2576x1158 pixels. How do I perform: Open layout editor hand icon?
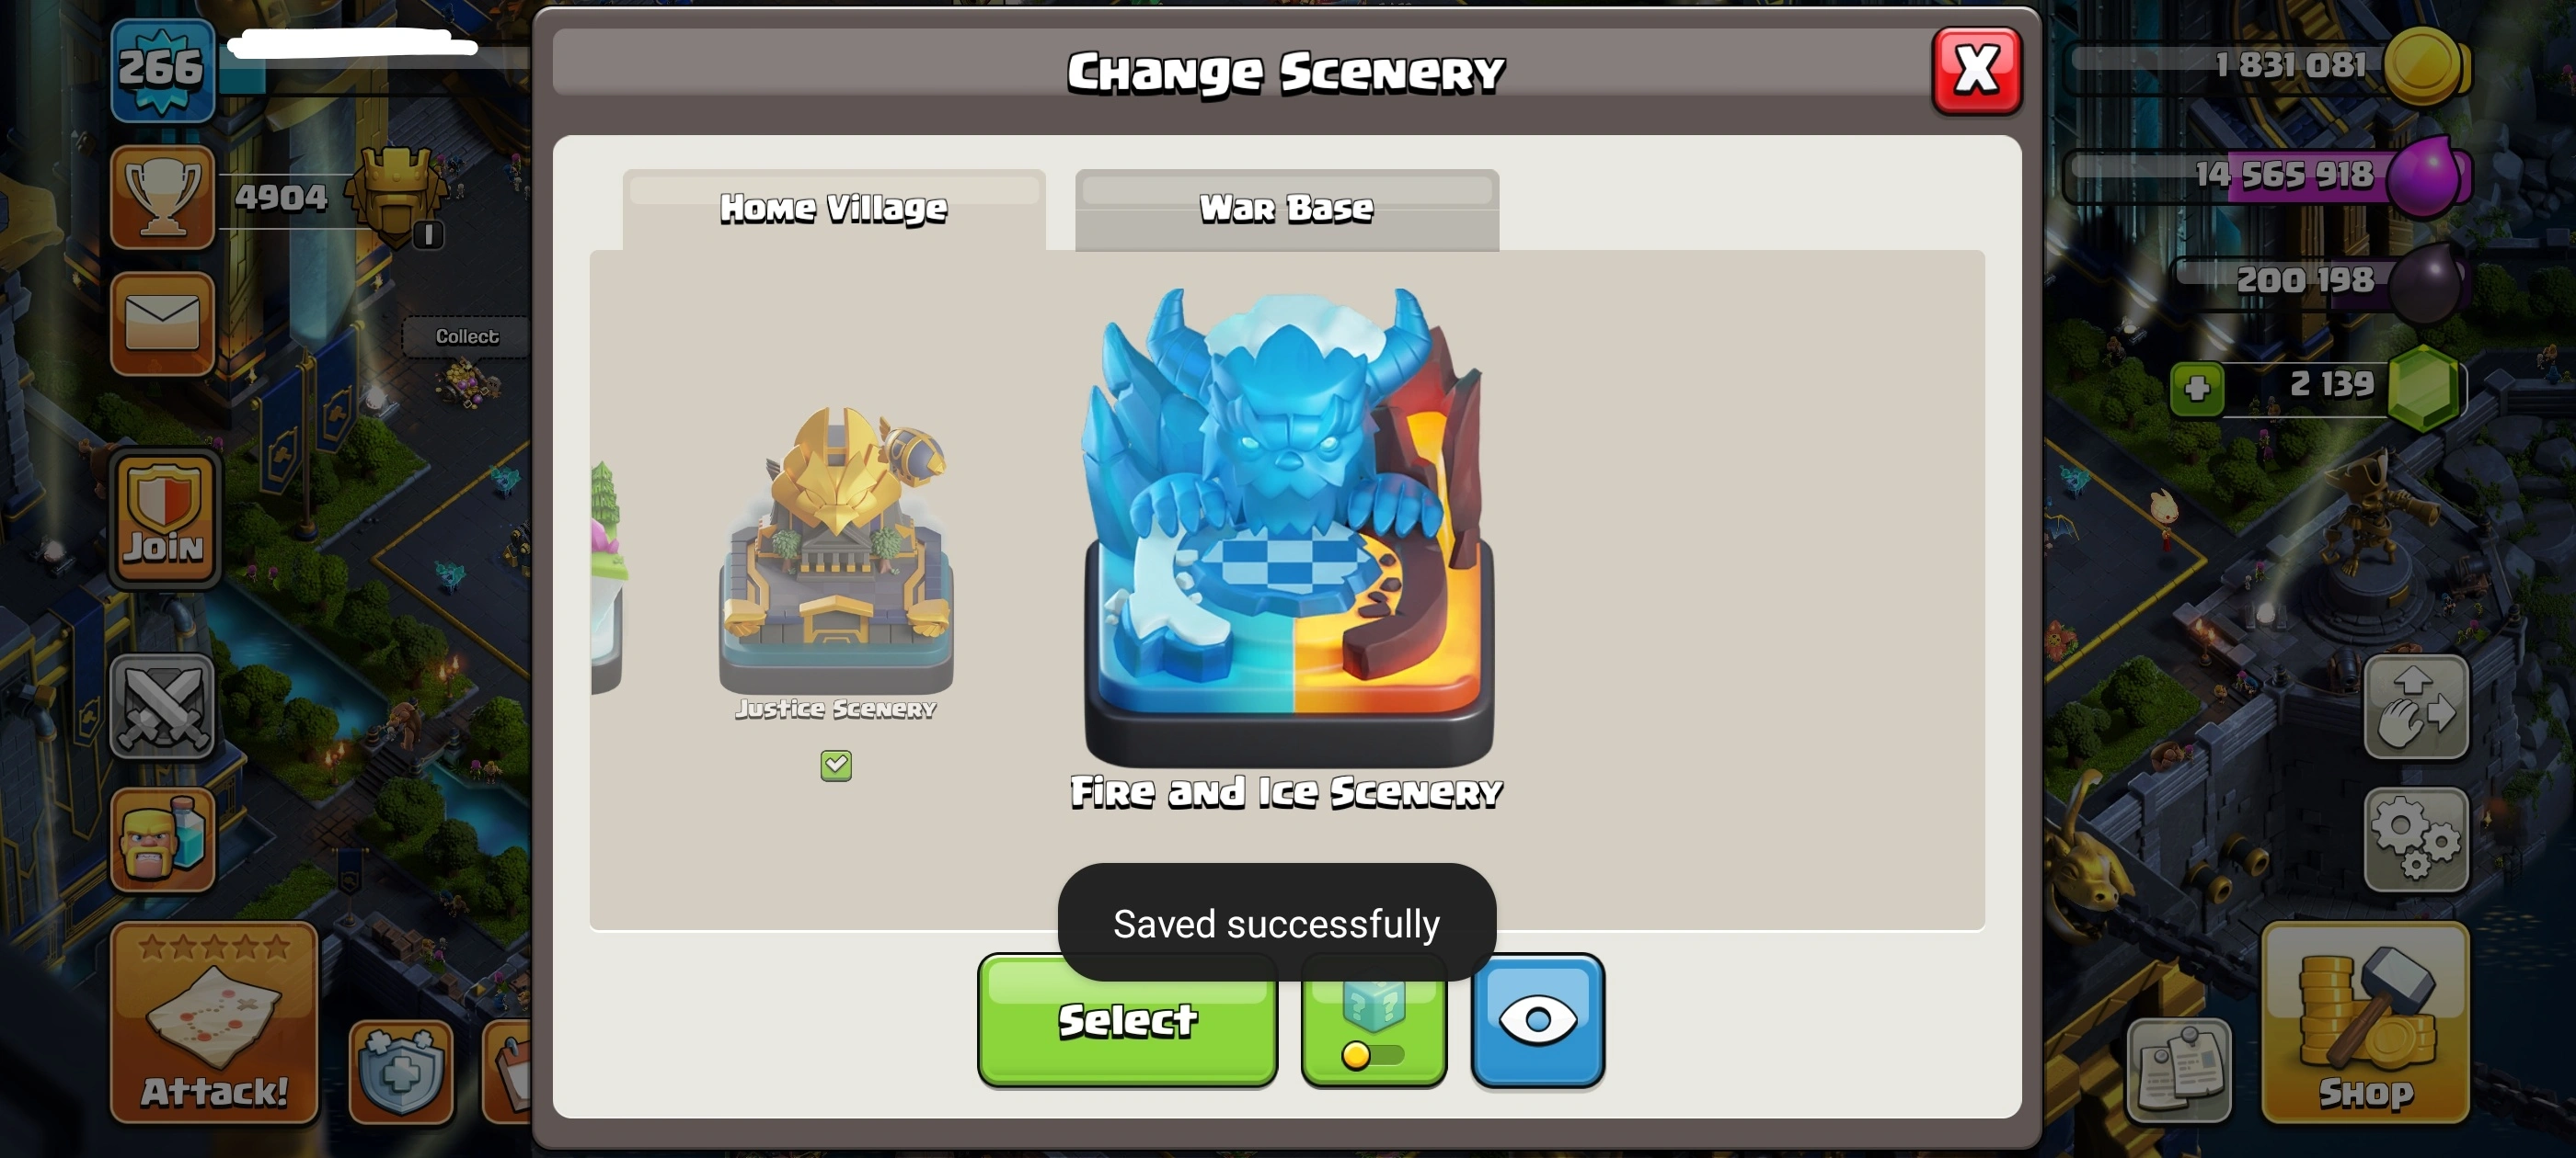pyautogui.click(x=2415, y=707)
